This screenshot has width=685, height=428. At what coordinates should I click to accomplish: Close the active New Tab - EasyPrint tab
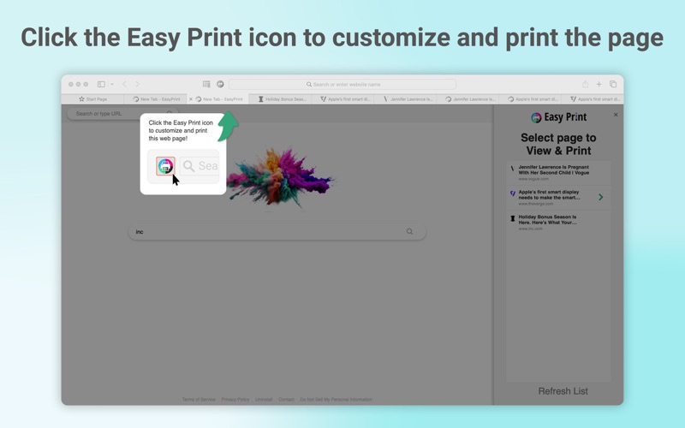click(x=190, y=99)
